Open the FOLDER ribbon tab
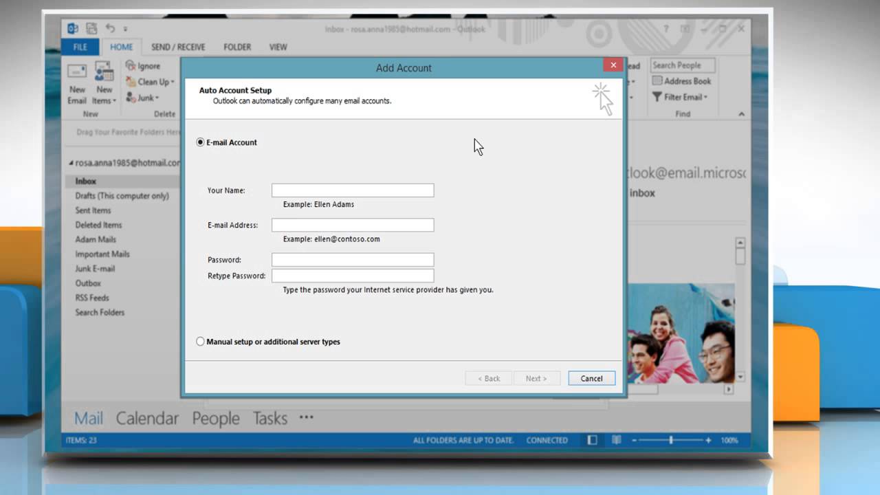880x495 pixels. point(237,47)
